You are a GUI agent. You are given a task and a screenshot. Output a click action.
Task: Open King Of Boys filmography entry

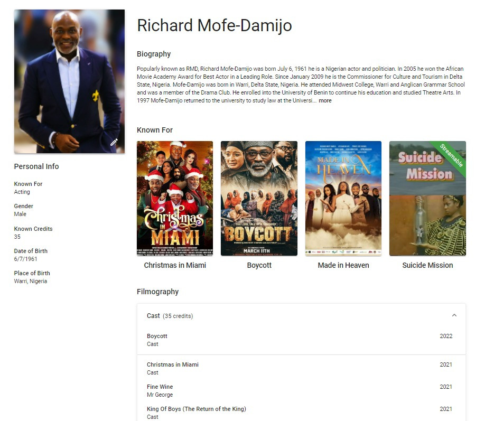tap(301, 413)
